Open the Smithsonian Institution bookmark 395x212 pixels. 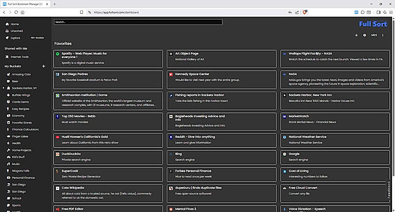coord(108,101)
